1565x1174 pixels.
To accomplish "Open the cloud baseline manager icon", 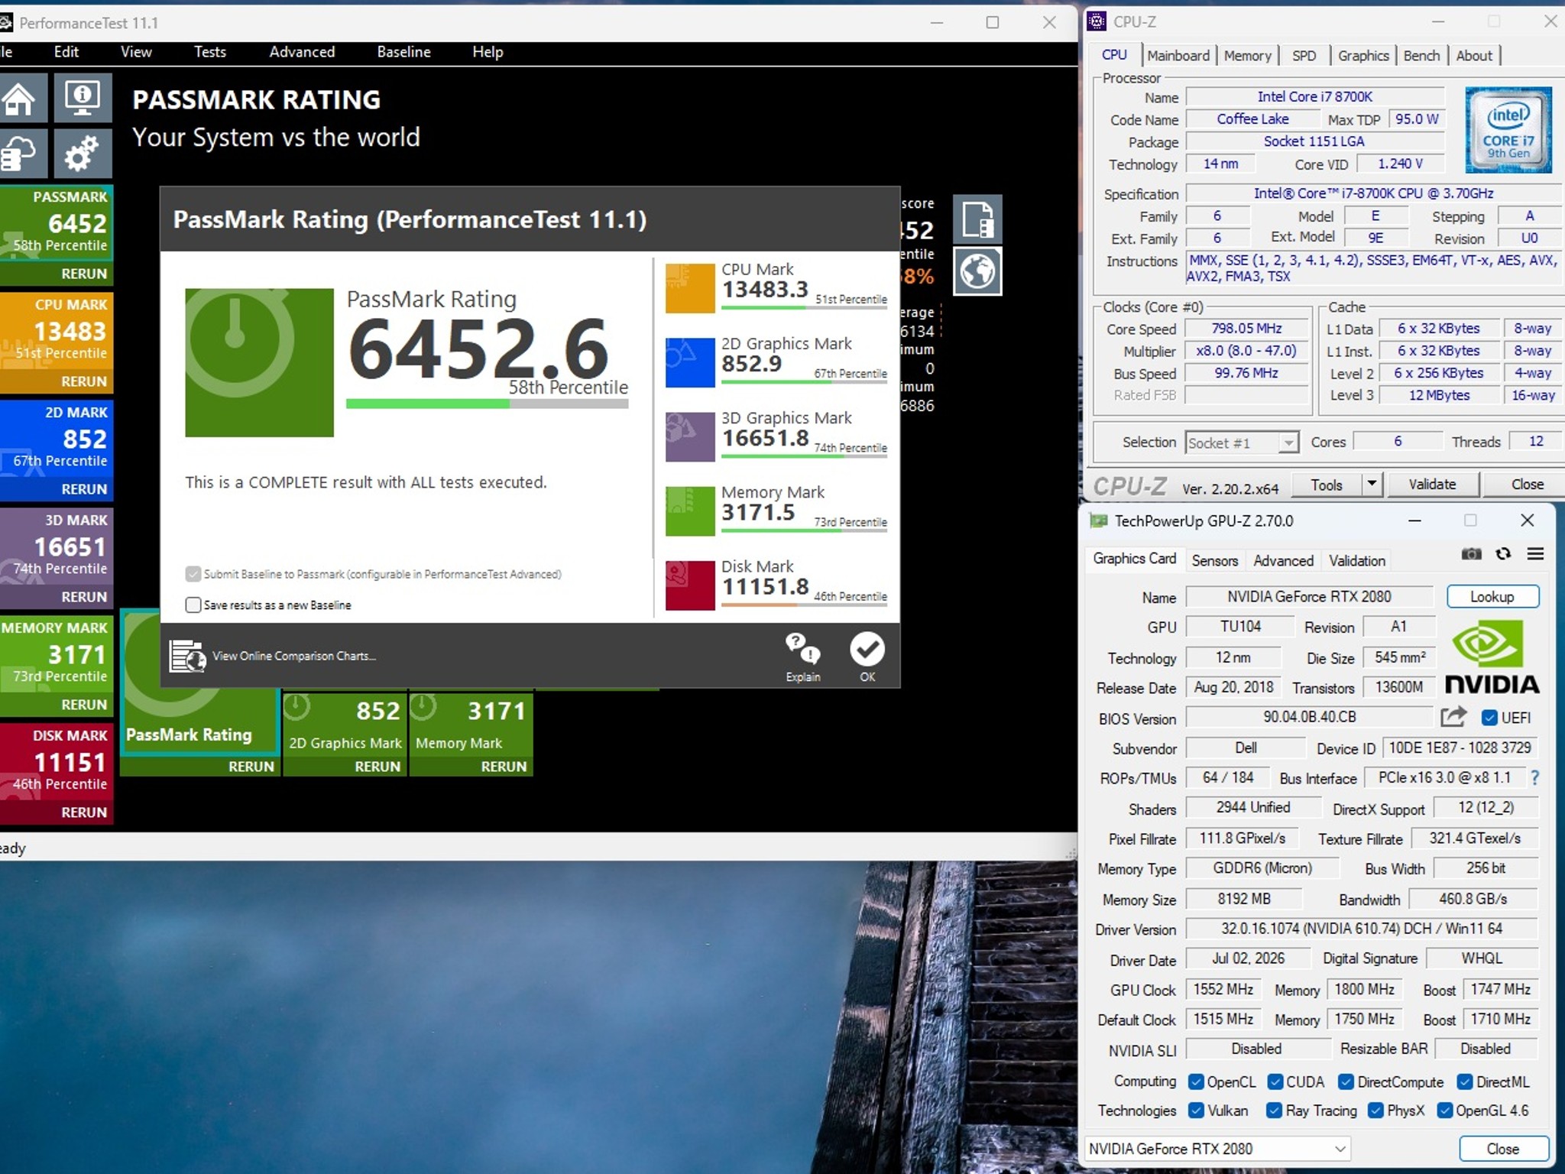I will pyautogui.click(x=20, y=154).
